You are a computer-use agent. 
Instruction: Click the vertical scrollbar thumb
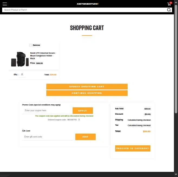[x=176, y=59]
